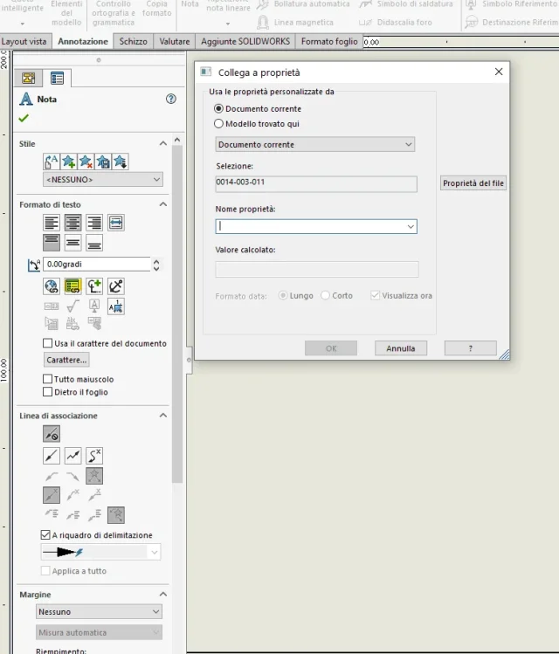This screenshot has width=559, height=654.
Task: Click the link to property icon
Action: (x=72, y=286)
